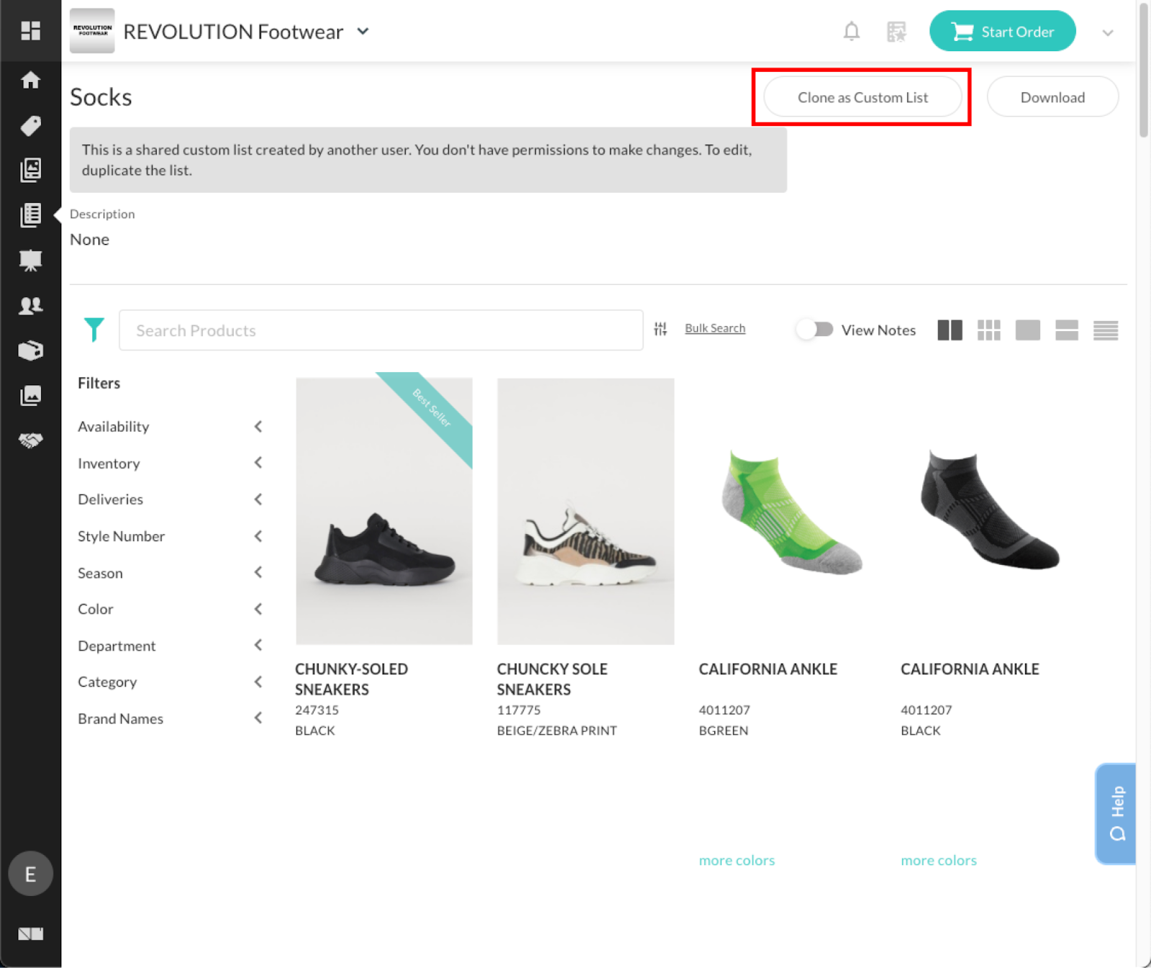Toggle the View Notes switch
The width and height of the screenshot is (1151, 968).
point(815,330)
